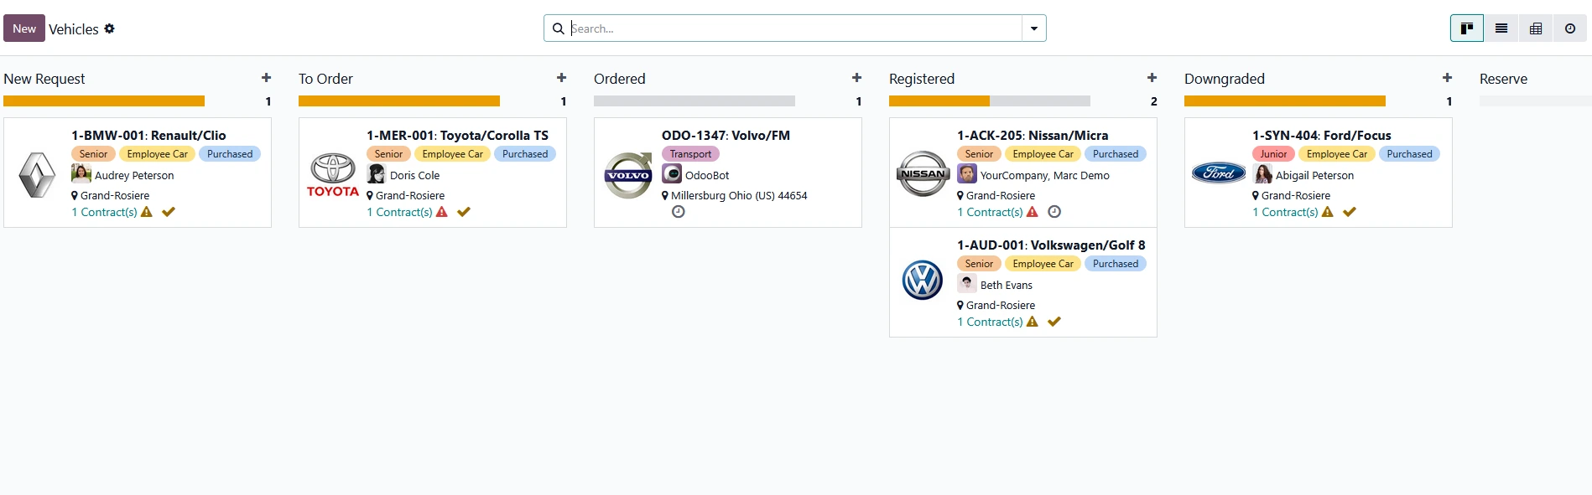Open Vehicles settings gear menu
The image size is (1592, 495).
(109, 28)
